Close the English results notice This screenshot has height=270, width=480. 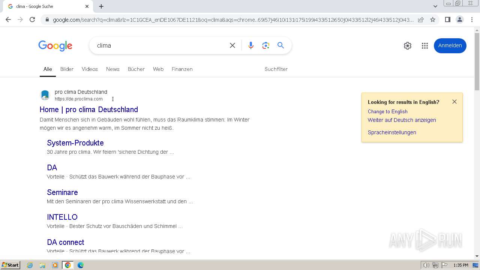point(454,102)
